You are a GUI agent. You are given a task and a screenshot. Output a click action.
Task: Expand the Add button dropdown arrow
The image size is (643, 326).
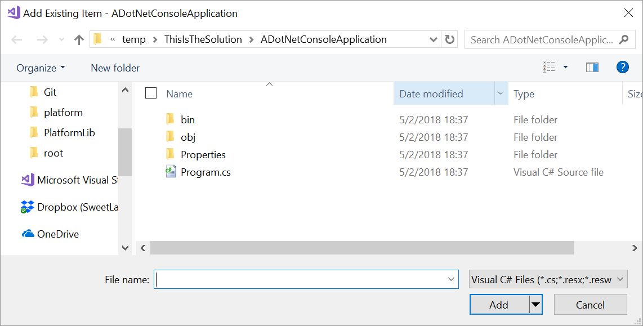pyautogui.click(x=535, y=304)
